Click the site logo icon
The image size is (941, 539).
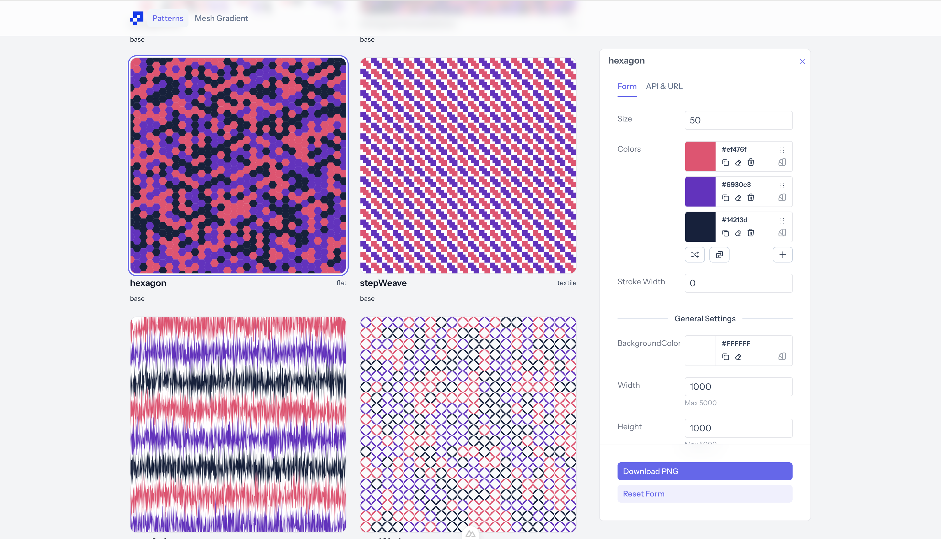(137, 18)
